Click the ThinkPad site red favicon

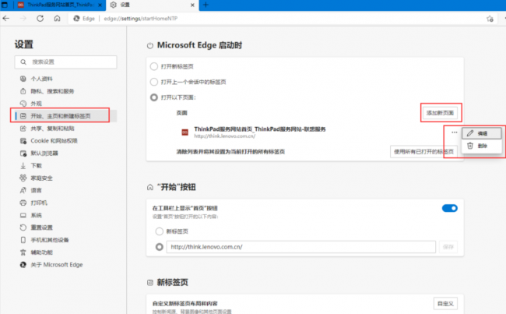185,132
